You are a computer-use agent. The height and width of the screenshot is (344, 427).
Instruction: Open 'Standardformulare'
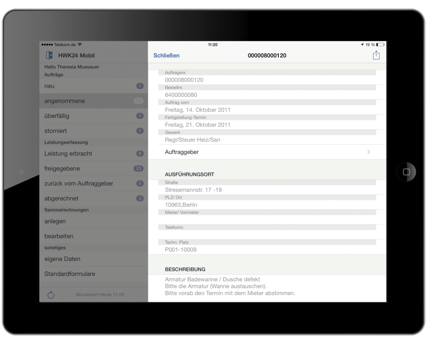tap(94, 274)
